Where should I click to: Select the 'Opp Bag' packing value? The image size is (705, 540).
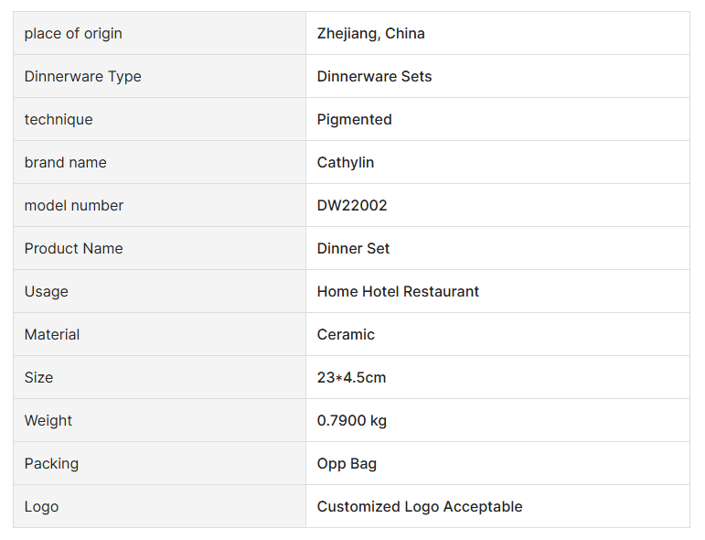click(347, 464)
